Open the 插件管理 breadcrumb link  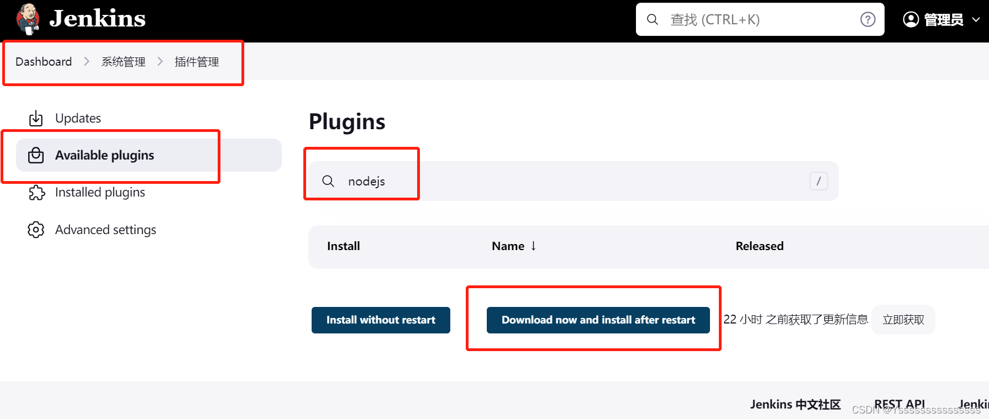(197, 62)
